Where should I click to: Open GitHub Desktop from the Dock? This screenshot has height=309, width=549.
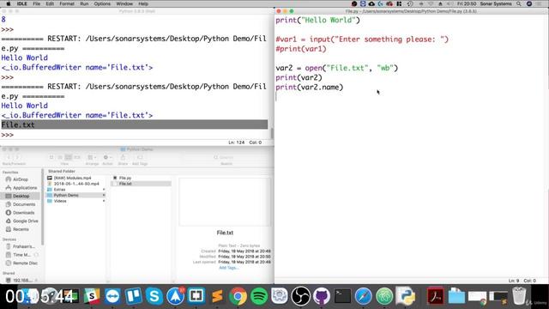point(322,296)
